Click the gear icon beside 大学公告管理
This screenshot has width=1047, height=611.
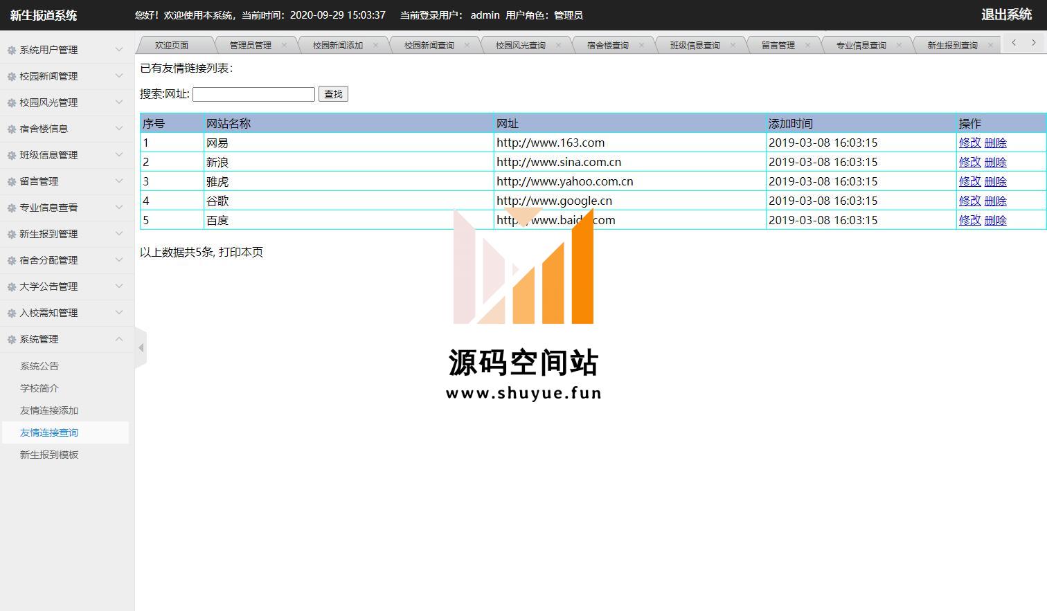coord(12,286)
